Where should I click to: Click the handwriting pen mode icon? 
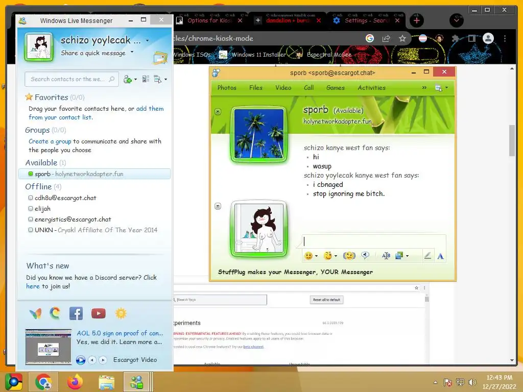point(427,256)
